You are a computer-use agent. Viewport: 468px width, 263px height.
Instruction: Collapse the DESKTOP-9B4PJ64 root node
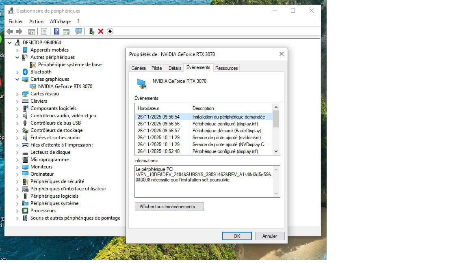coord(10,43)
